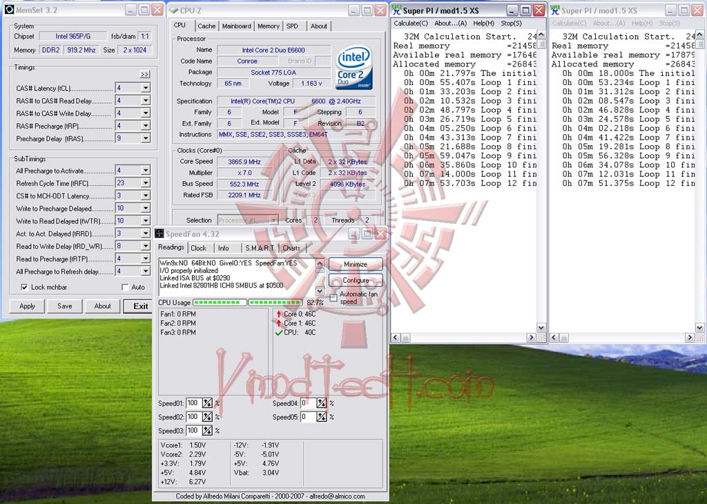
Task: Switch to the SPD tab in CPU-Z
Action: click(x=292, y=26)
